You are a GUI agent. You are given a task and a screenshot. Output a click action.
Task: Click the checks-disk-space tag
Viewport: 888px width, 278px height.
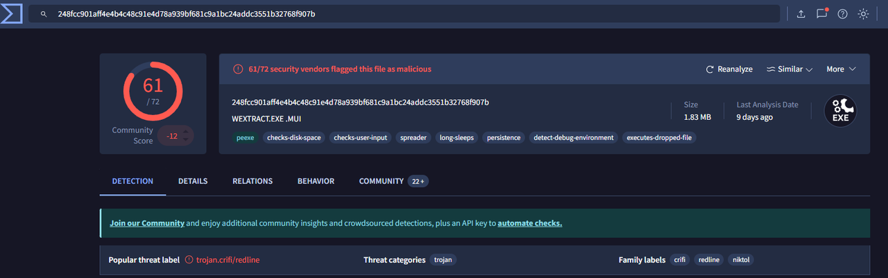294,137
